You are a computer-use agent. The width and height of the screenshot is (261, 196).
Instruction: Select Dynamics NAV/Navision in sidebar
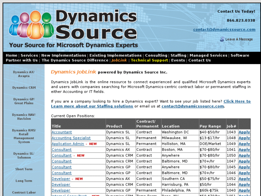pyautogui.click(x=24, y=117)
